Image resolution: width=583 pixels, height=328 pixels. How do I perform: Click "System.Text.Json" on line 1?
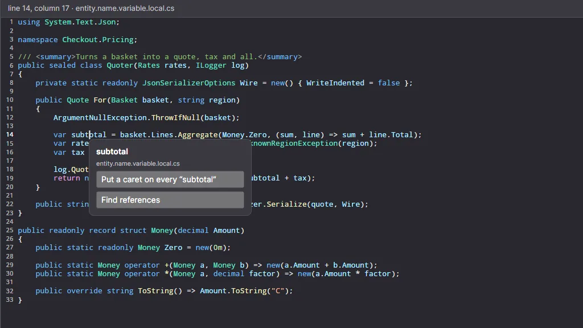click(80, 22)
